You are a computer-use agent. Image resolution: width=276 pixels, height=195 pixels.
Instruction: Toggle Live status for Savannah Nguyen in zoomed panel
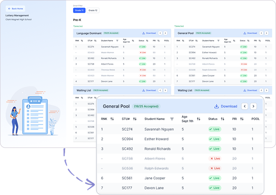(215, 129)
